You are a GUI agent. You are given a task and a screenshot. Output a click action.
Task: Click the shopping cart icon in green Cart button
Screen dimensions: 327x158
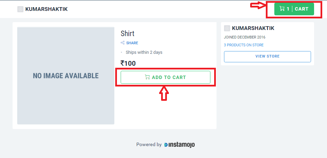[282, 9]
